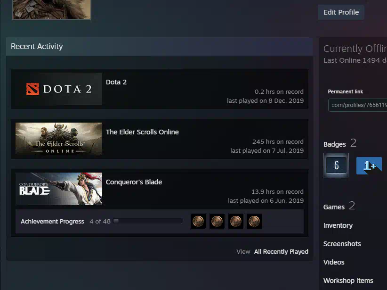This screenshot has width=387, height=290.
Task: Open the level 6 badge icon
Action: (336, 166)
